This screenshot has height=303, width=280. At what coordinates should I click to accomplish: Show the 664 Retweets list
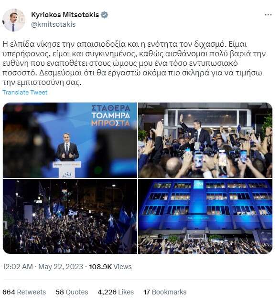(24, 292)
